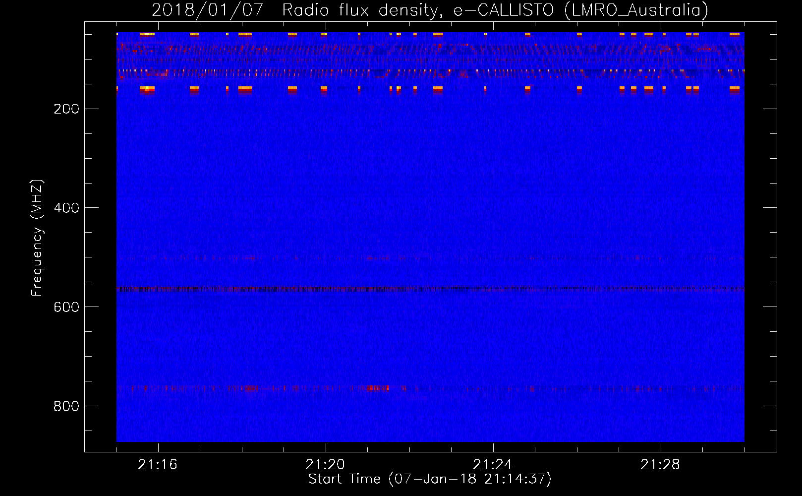Click the 600 frequency tick label
The image size is (802, 496).
(x=66, y=307)
